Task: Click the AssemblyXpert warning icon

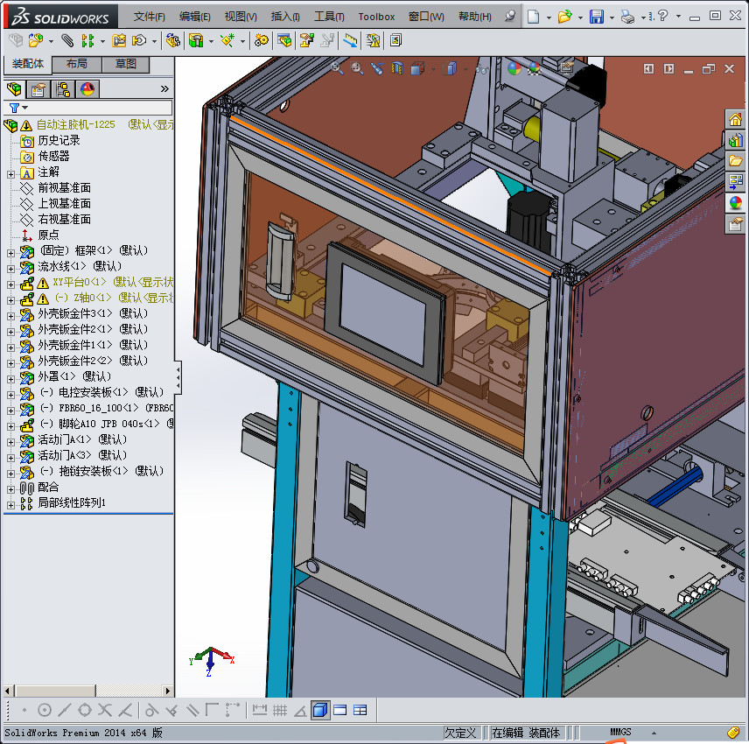Action: [x=373, y=40]
